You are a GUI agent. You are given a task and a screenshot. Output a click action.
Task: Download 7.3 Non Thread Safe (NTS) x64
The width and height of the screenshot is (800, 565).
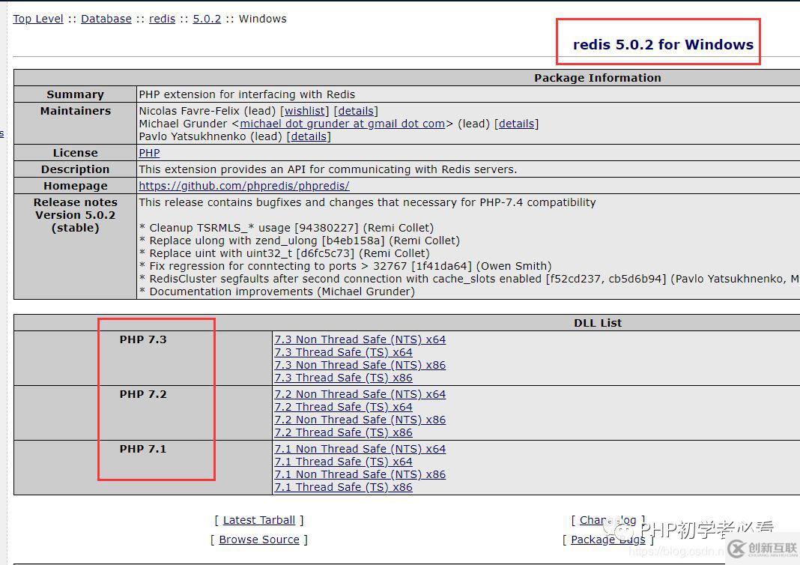tap(360, 339)
